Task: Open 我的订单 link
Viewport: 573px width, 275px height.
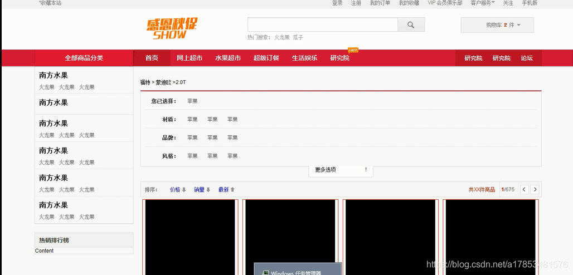Action: click(x=380, y=3)
